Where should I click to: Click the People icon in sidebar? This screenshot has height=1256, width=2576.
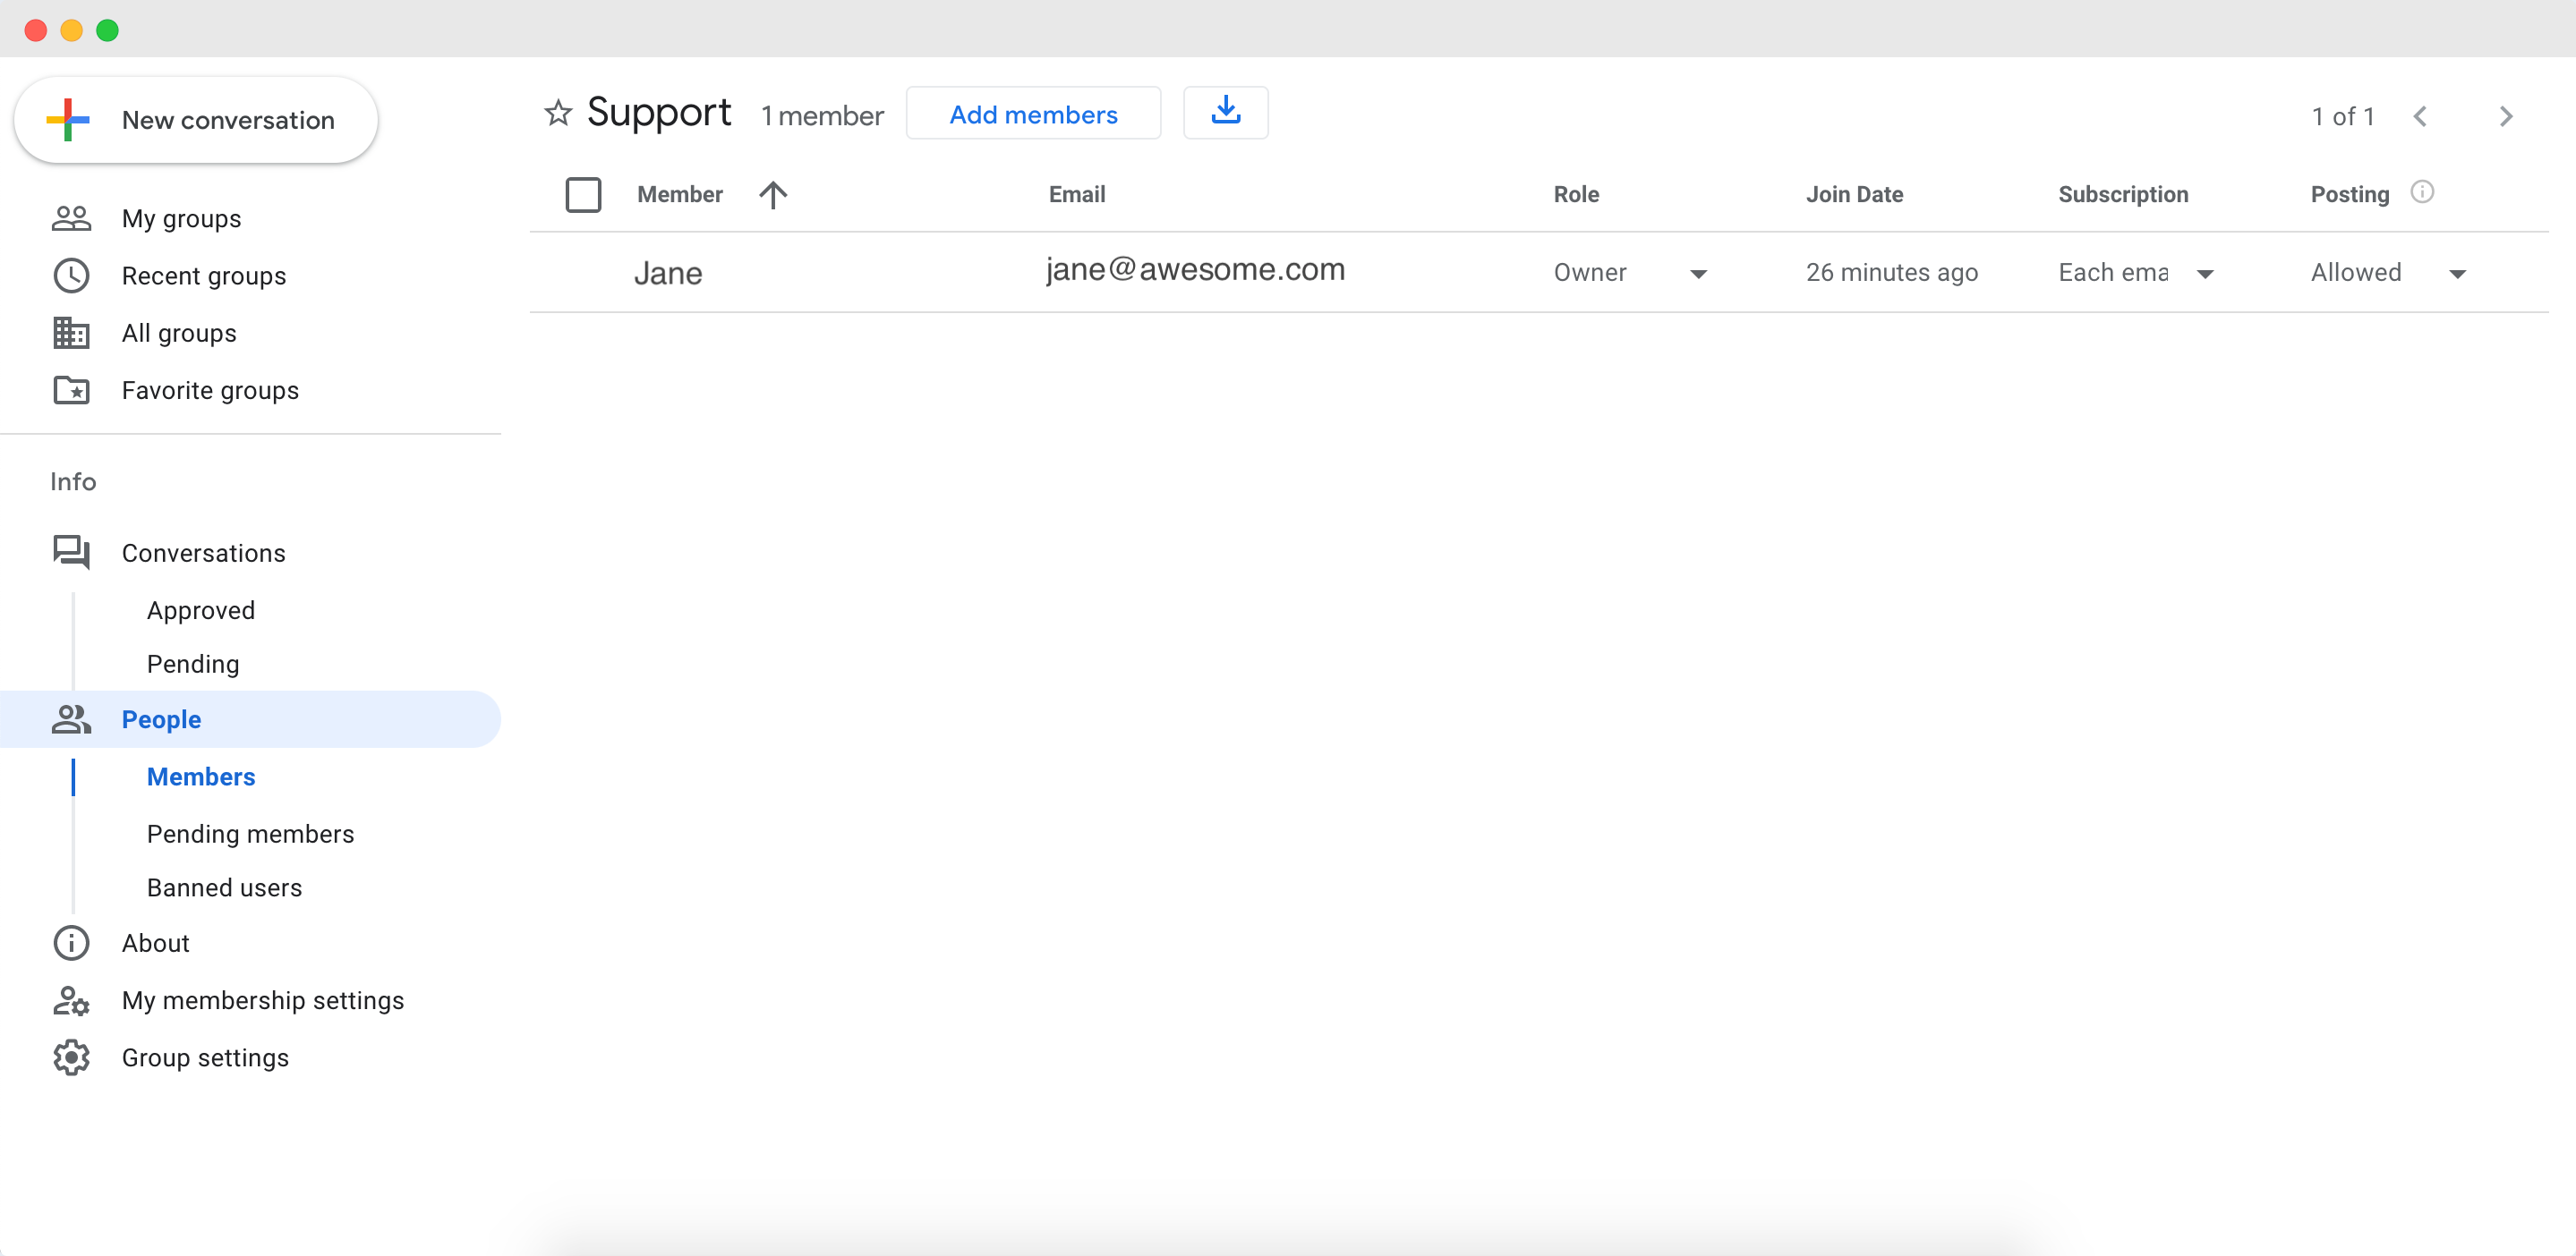pos(71,719)
